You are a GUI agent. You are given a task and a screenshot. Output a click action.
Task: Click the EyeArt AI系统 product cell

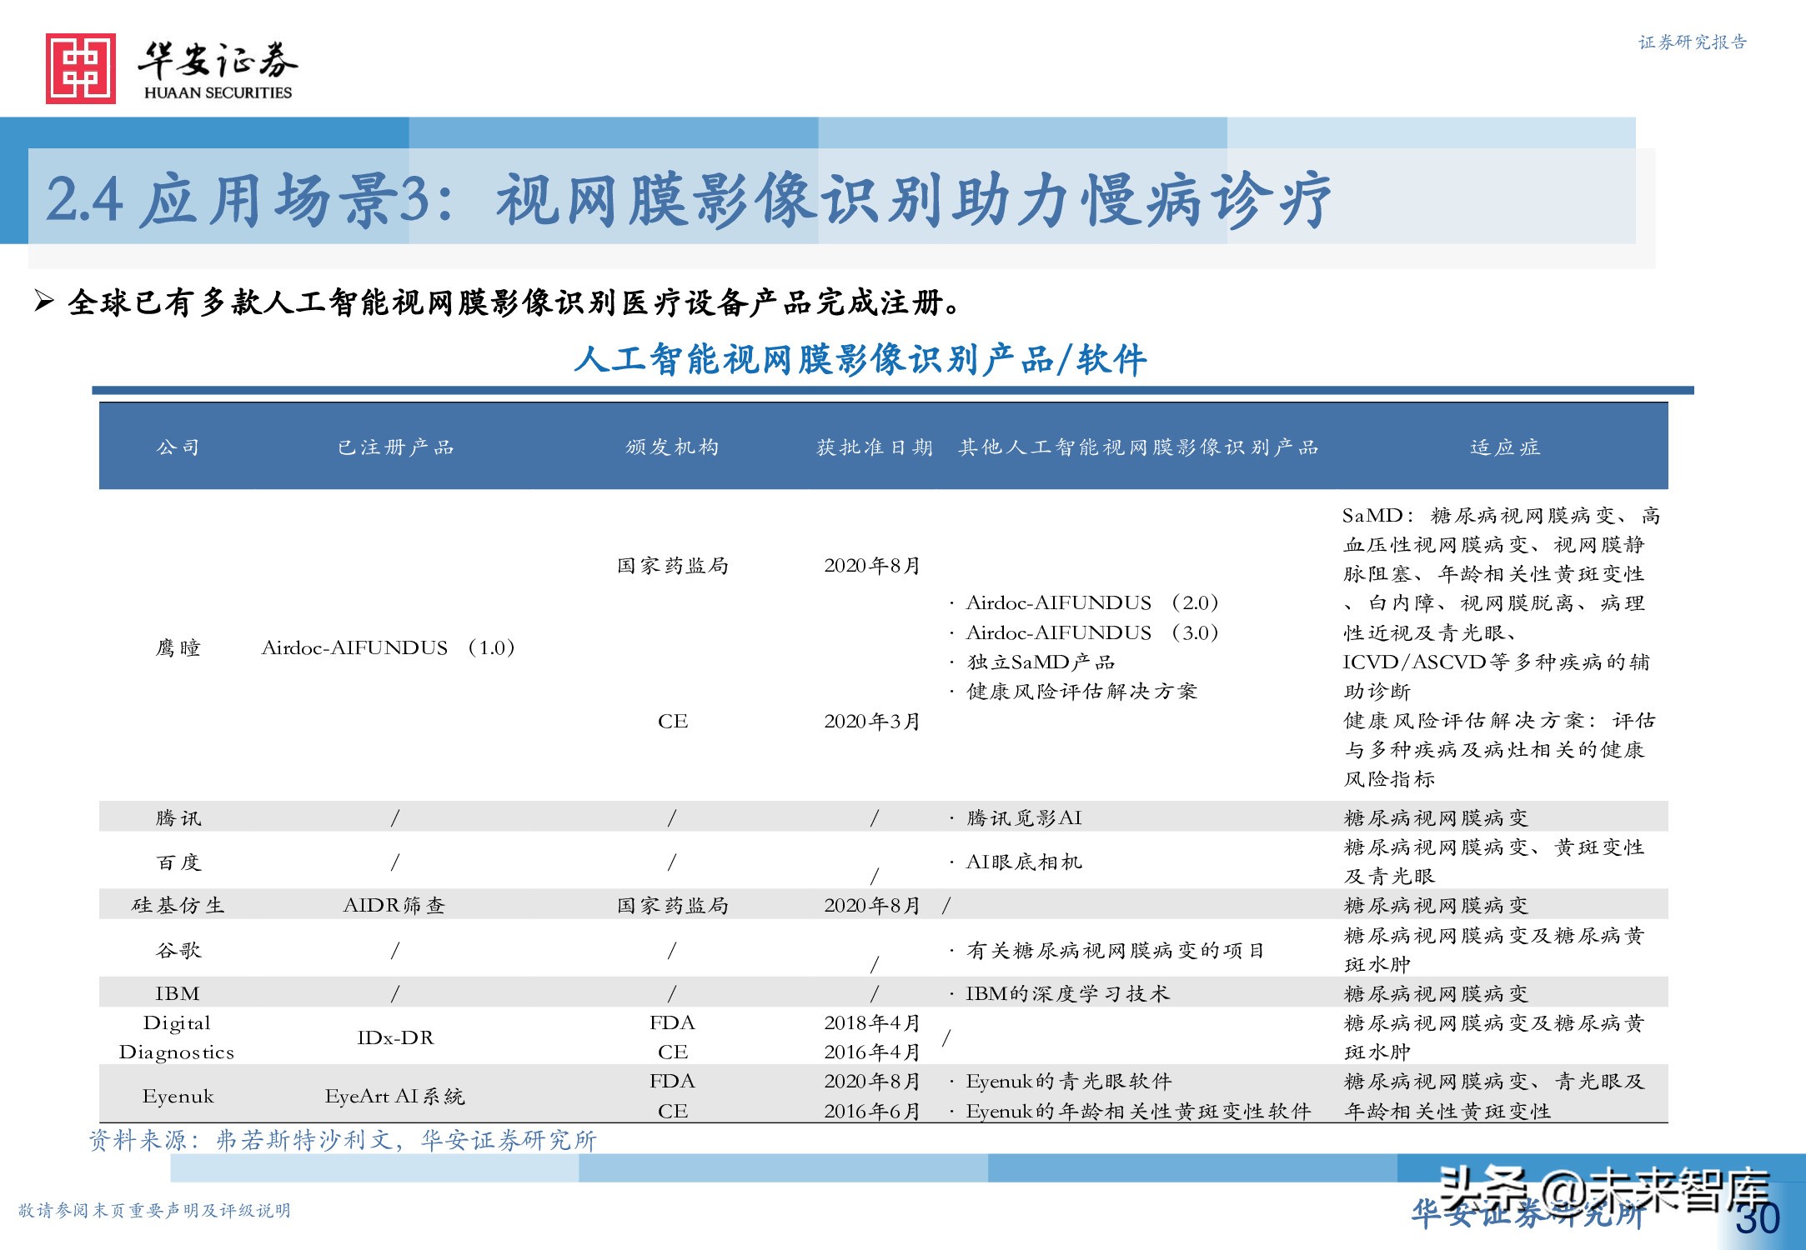coord(394,1097)
